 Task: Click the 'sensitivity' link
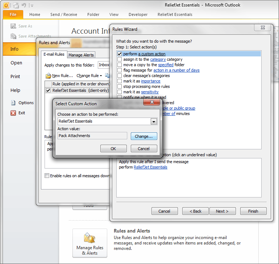coord(150,92)
